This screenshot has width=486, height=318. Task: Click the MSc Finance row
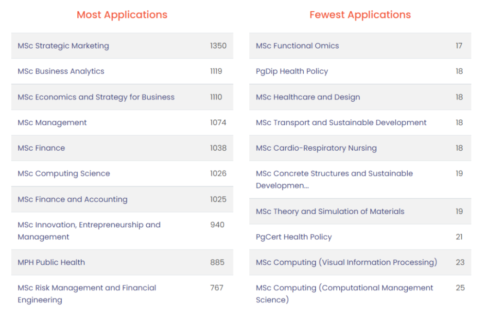[x=122, y=148]
